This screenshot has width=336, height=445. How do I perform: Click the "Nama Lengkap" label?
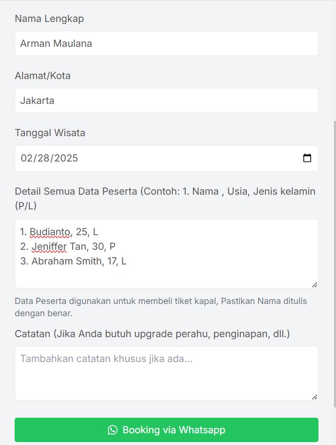click(49, 19)
